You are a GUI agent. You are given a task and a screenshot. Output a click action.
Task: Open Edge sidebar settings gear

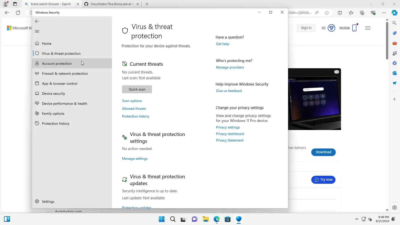point(394,207)
